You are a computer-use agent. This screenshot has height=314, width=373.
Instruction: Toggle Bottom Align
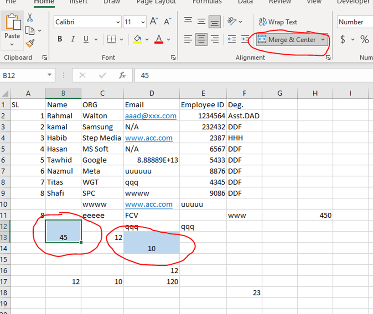point(215,22)
